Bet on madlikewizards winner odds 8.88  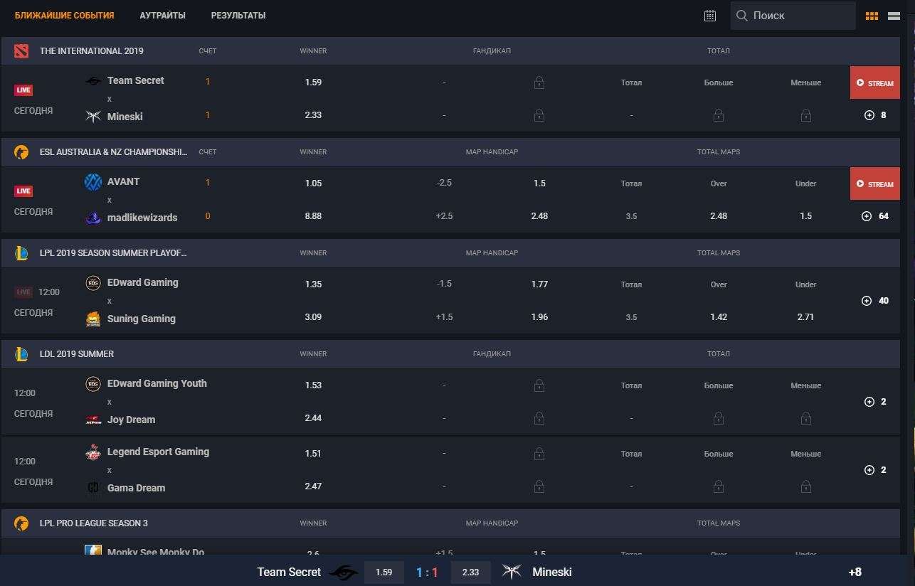(313, 216)
